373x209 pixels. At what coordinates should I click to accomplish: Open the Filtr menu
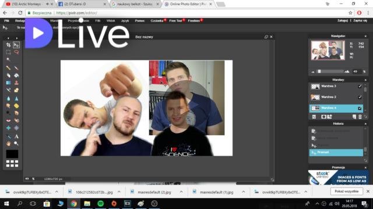click(98, 21)
